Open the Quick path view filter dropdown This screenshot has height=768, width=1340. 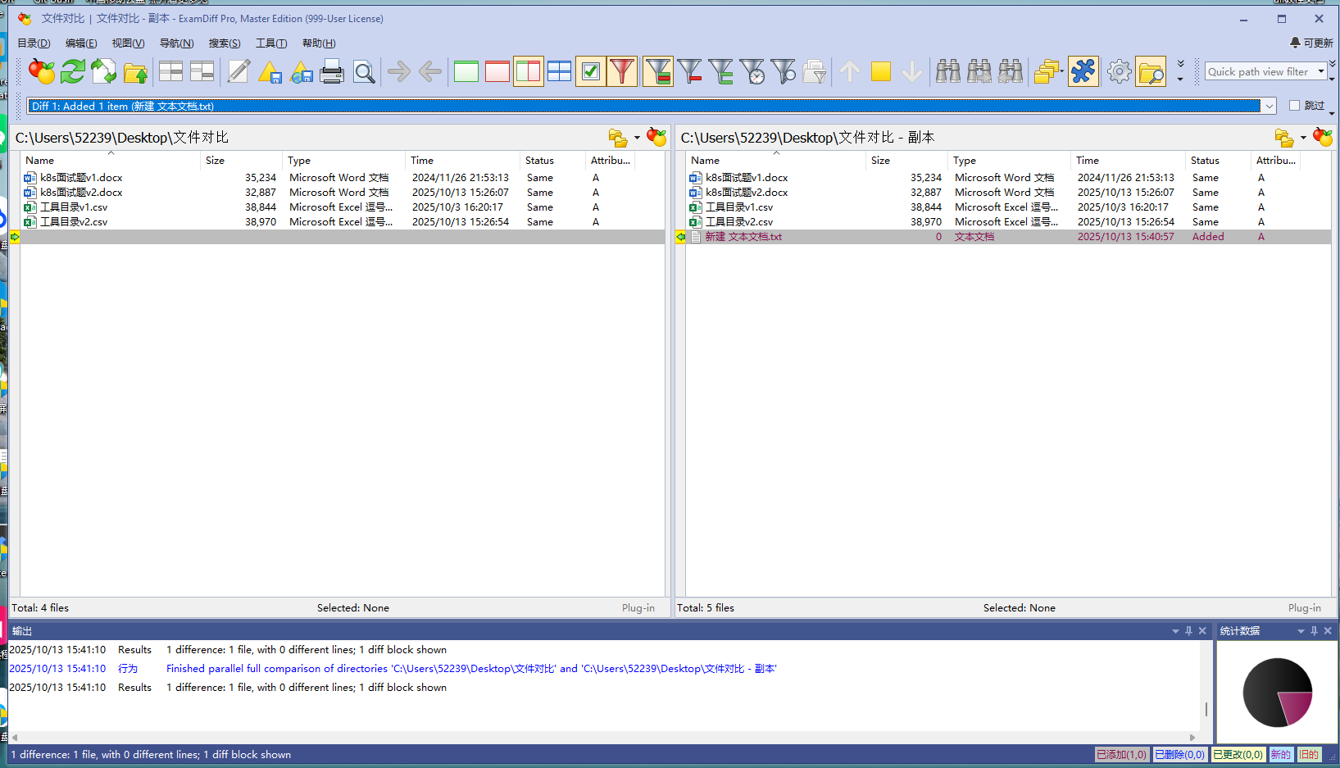(x=1321, y=72)
